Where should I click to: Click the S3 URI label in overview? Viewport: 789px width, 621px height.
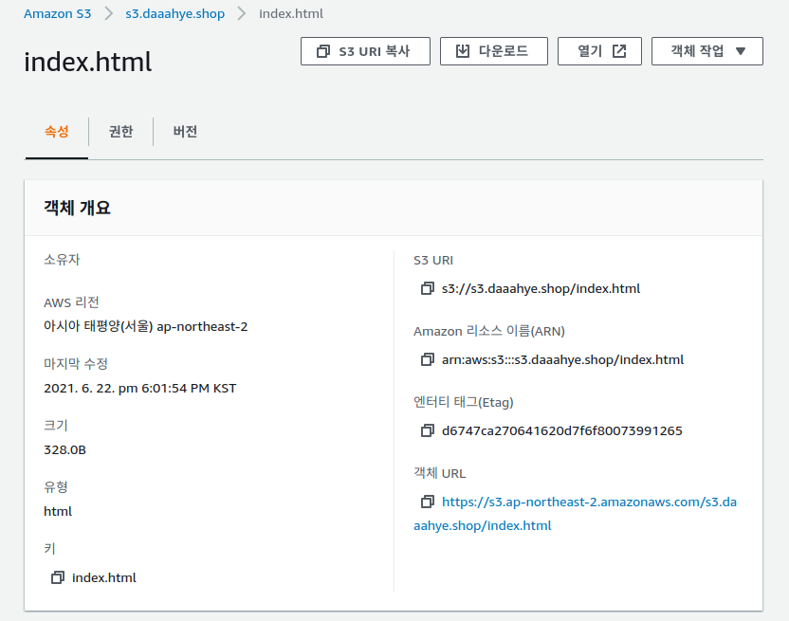pos(433,260)
